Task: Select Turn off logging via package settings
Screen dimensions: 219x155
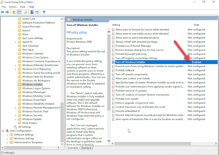Action: click(x=136, y=58)
